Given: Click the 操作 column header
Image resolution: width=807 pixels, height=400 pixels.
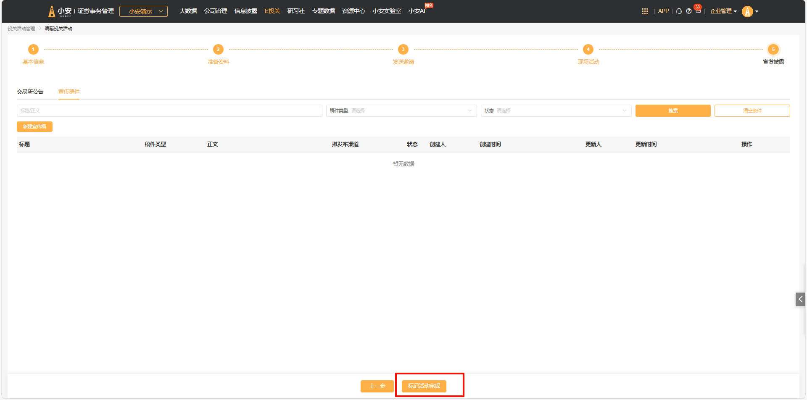Looking at the screenshot, I should coord(746,144).
